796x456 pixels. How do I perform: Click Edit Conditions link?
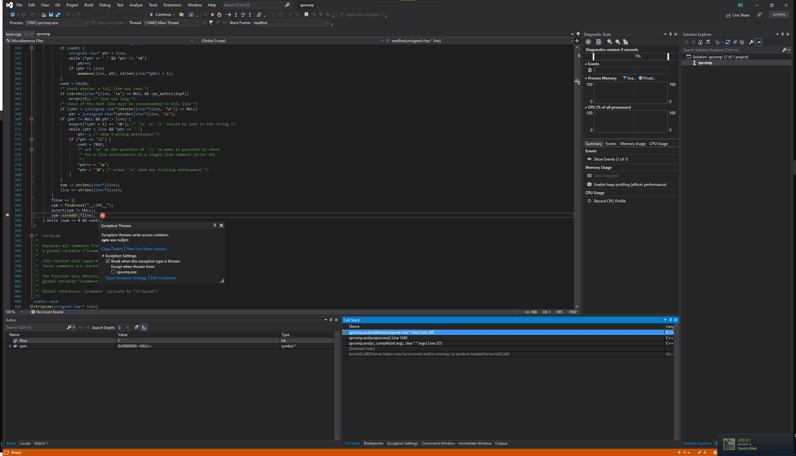[163, 278]
